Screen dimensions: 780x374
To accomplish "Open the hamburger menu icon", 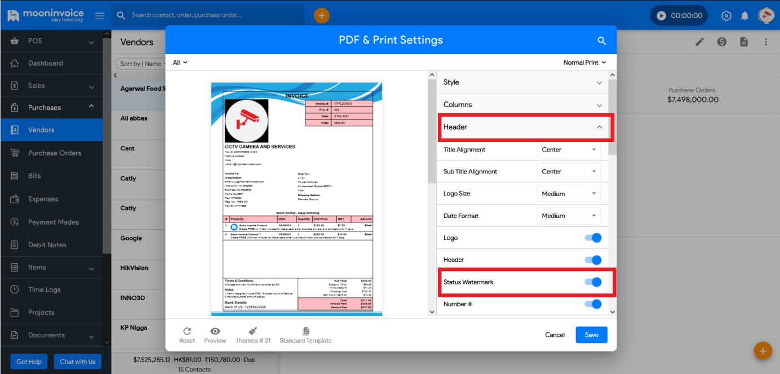I will pyautogui.click(x=100, y=15).
